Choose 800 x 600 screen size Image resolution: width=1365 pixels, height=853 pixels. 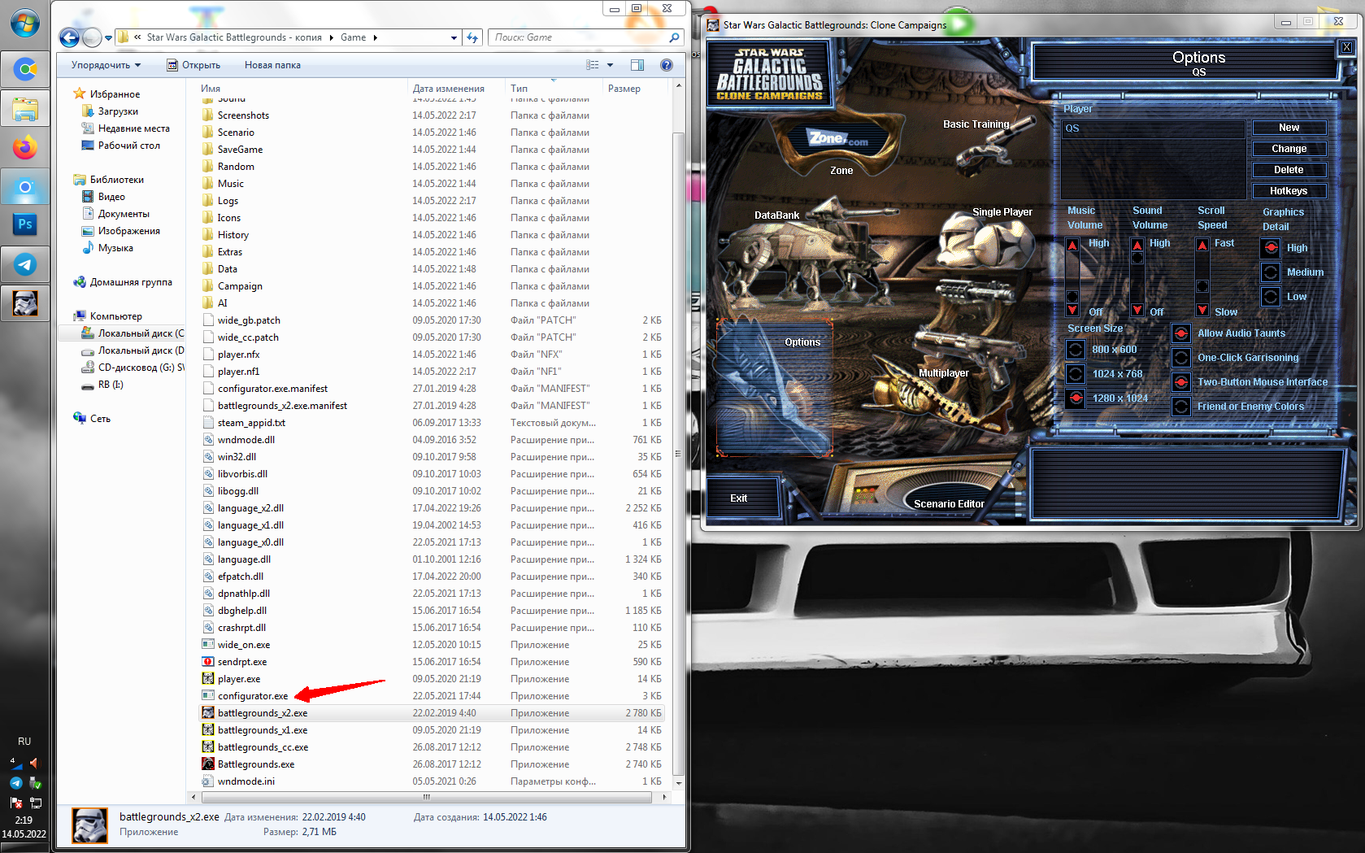click(x=1076, y=350)
